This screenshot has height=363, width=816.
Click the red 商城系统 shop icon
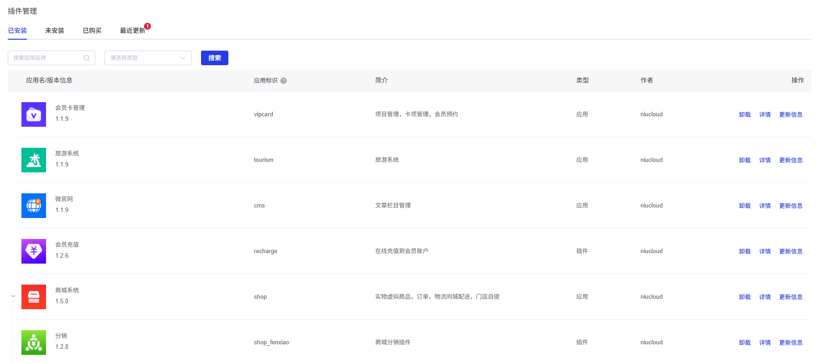coord(34,297)
